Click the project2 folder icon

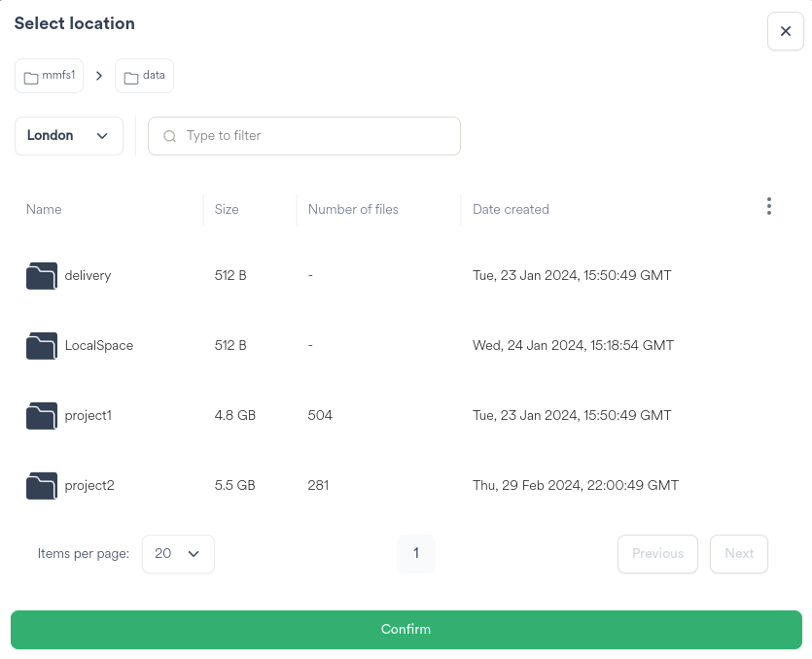click(x=41, y=486)
